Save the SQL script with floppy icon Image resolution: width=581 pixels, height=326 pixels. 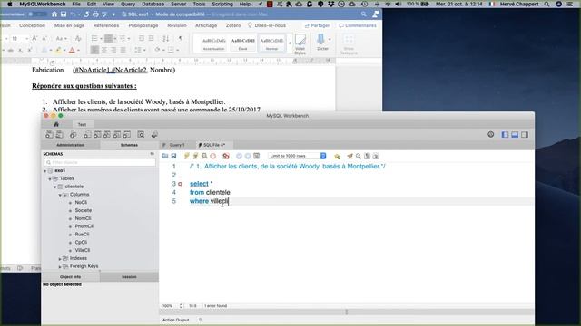coord(173,156)
